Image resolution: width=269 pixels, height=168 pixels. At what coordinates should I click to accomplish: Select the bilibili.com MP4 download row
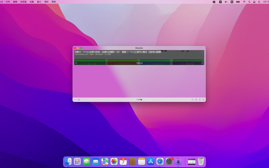(131, 56)
